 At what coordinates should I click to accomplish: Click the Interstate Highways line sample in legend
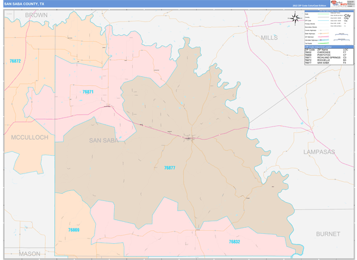(323, 40)
